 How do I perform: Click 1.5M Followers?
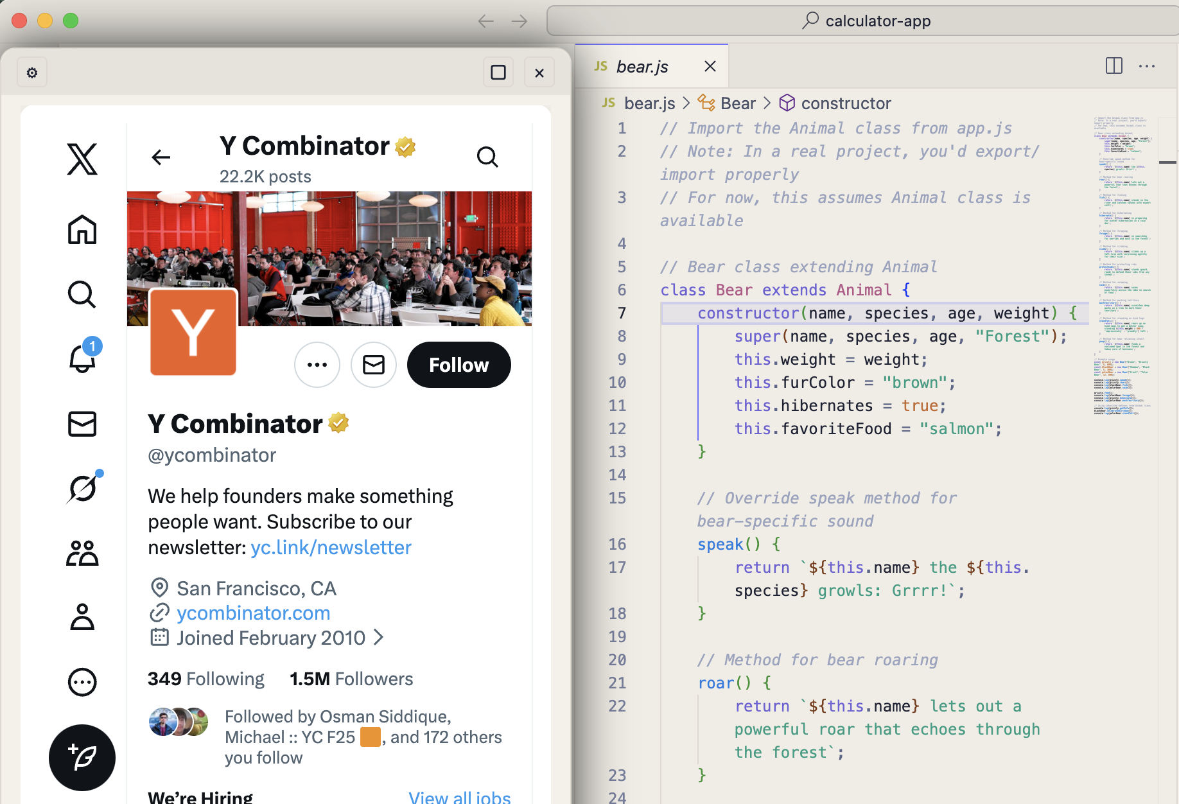pos(351,679)
